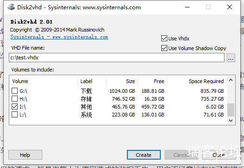Image resolution: width=244 pixels, height=168 pixels.
Task: Click the Help button
Action: tap(25, 155)
